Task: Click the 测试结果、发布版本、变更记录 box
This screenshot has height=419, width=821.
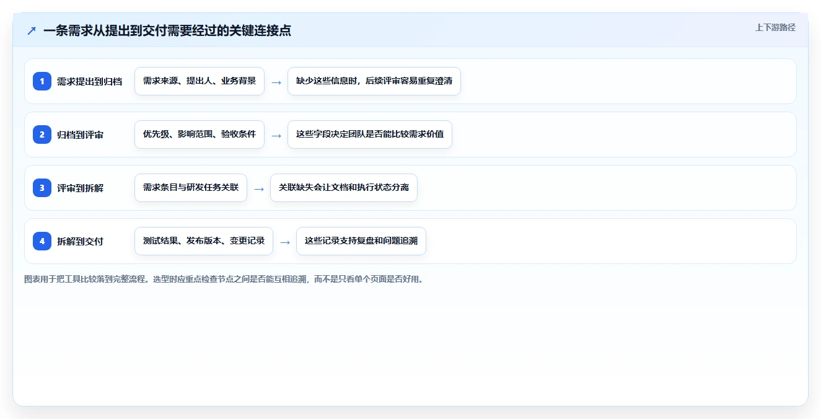Action: pos(204,241)
